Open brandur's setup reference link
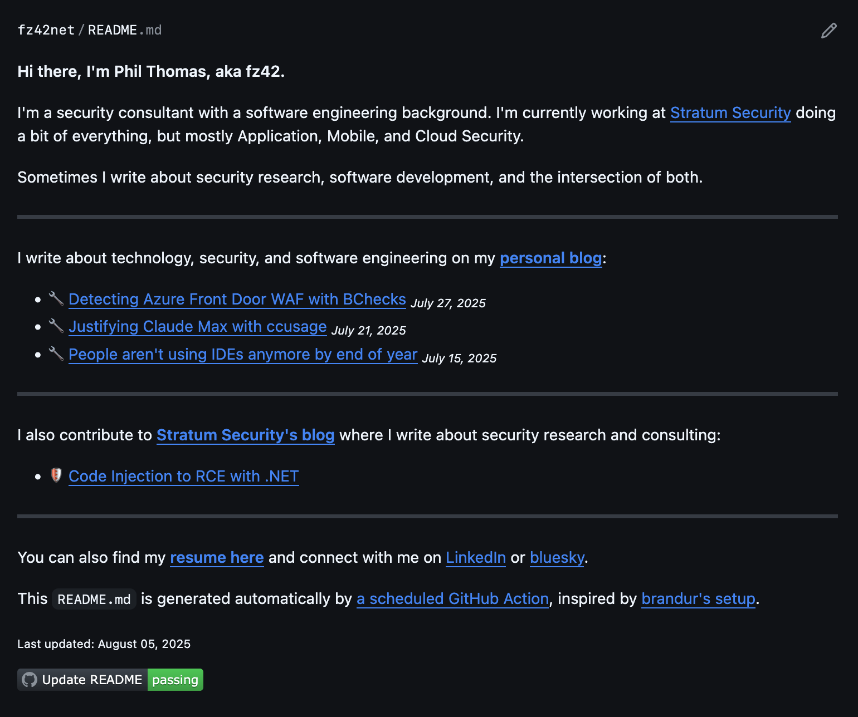 698,599
